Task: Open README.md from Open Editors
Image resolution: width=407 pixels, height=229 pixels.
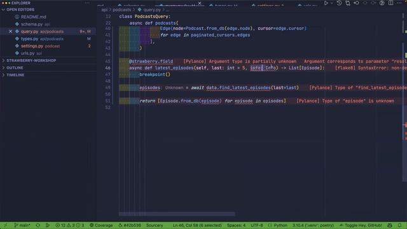Action: point(33,17)
